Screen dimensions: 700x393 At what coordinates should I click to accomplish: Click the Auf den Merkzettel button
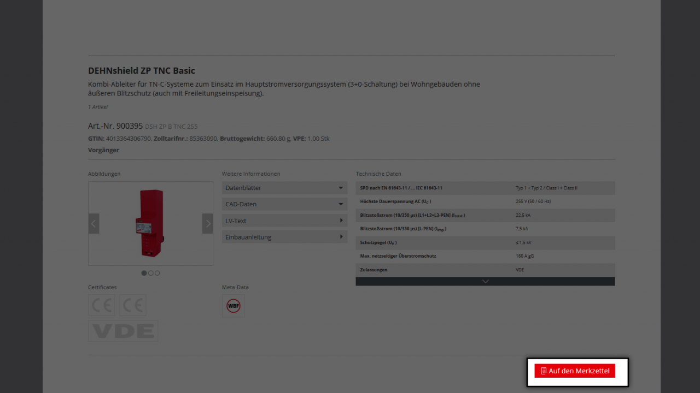coord(575,371)
